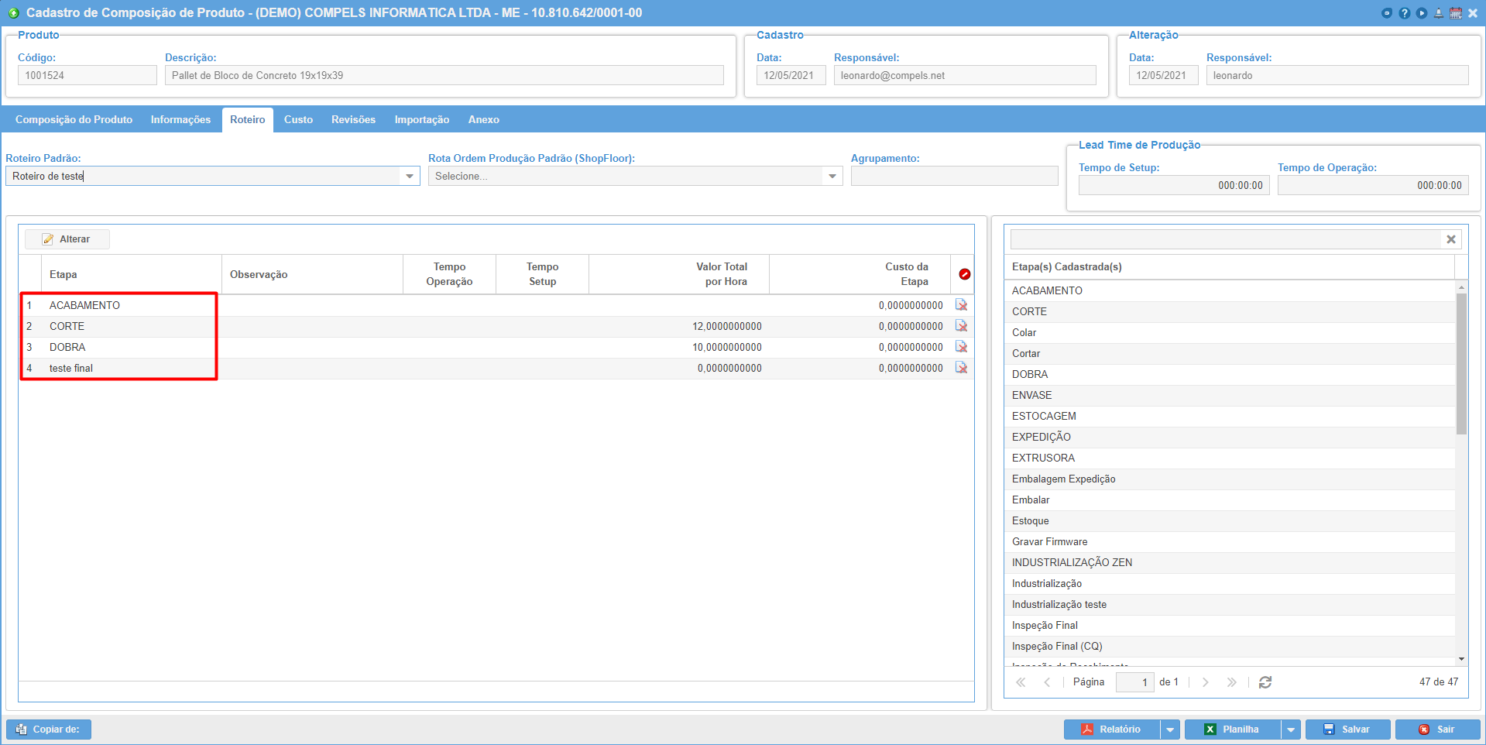This screenshot has height=745, width=1486.
Task: Select 'INDUSTRIALIZAÇÃO ZEN' in the etapas list
Action: (1230, 562)
